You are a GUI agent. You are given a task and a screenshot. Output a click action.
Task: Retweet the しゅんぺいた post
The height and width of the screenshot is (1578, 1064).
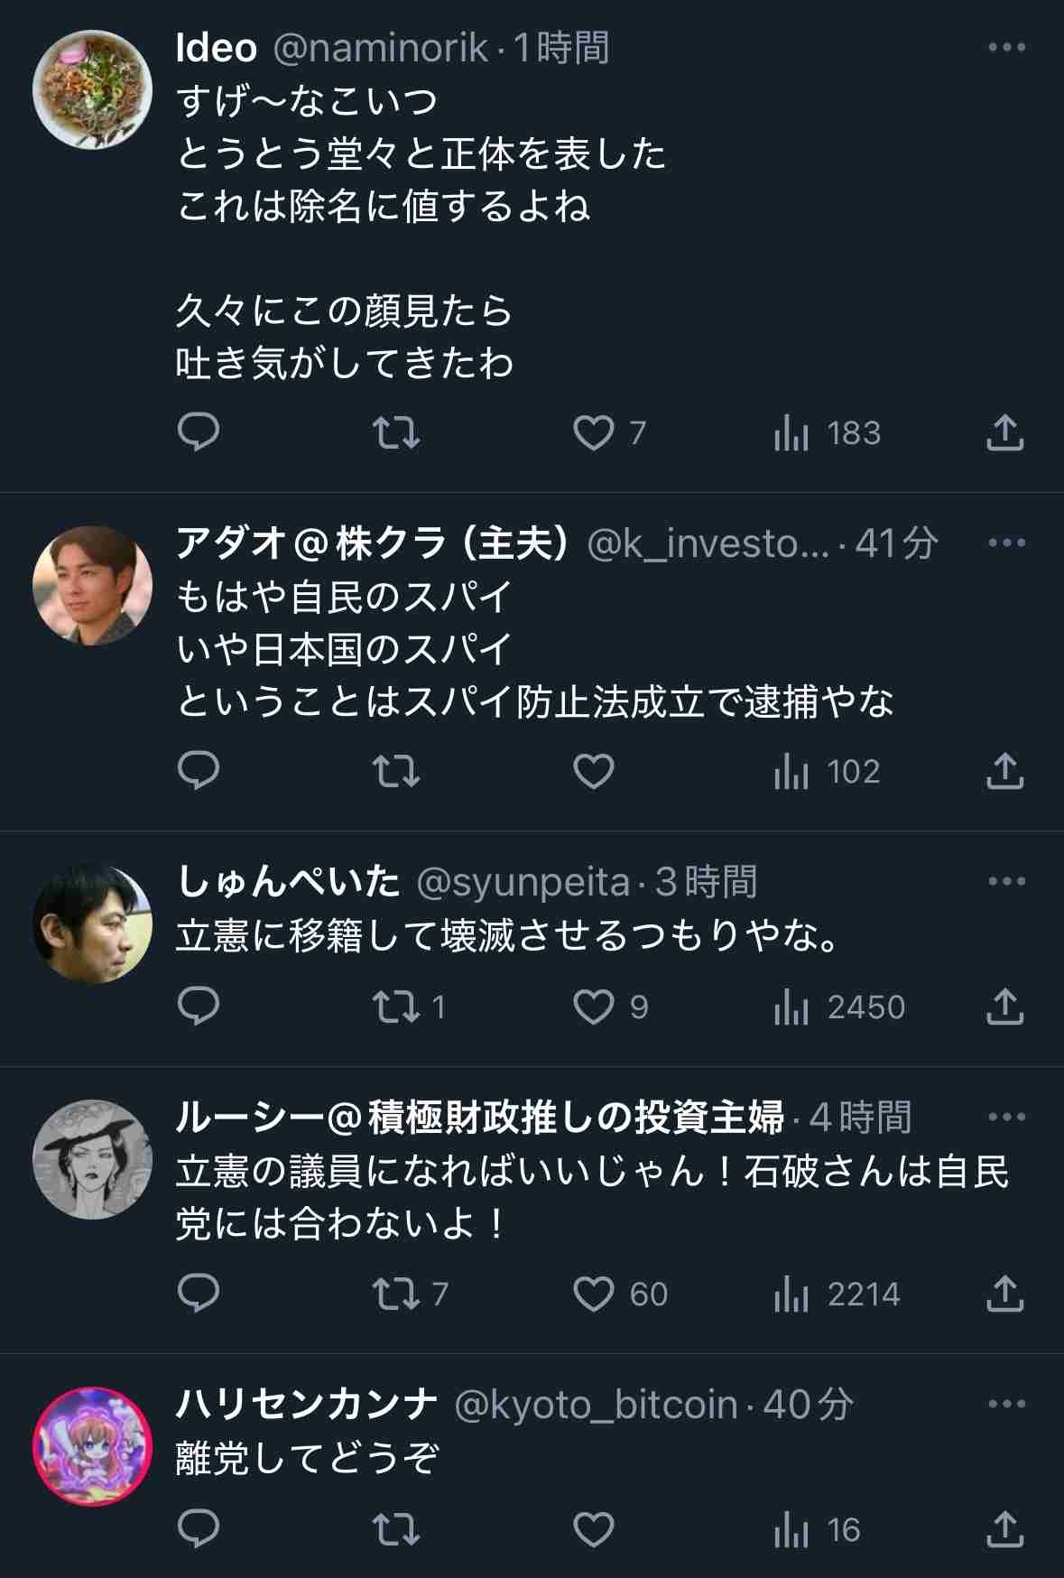click(396, 1007)
